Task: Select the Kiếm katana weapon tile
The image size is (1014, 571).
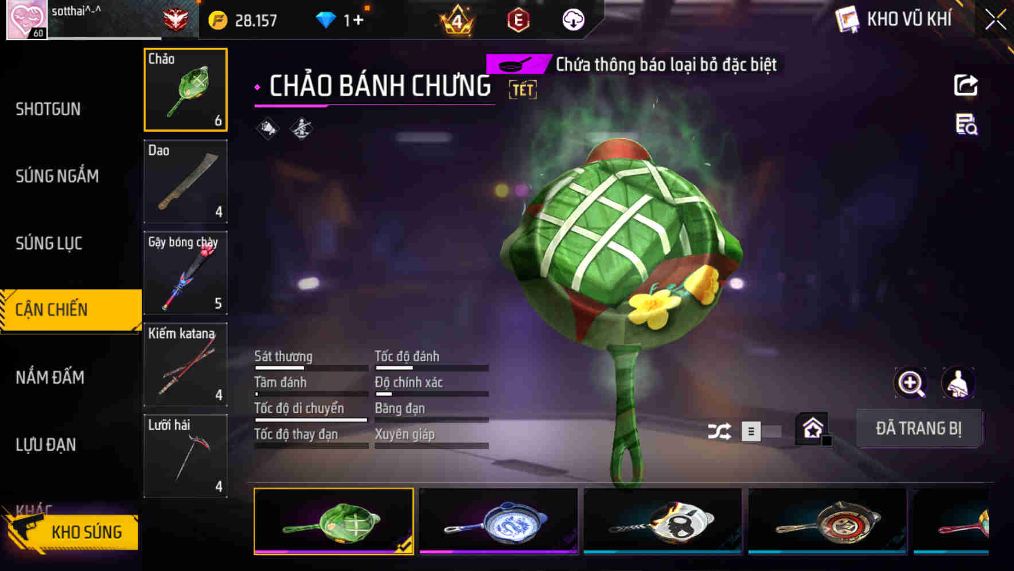Action: (185, 364)
